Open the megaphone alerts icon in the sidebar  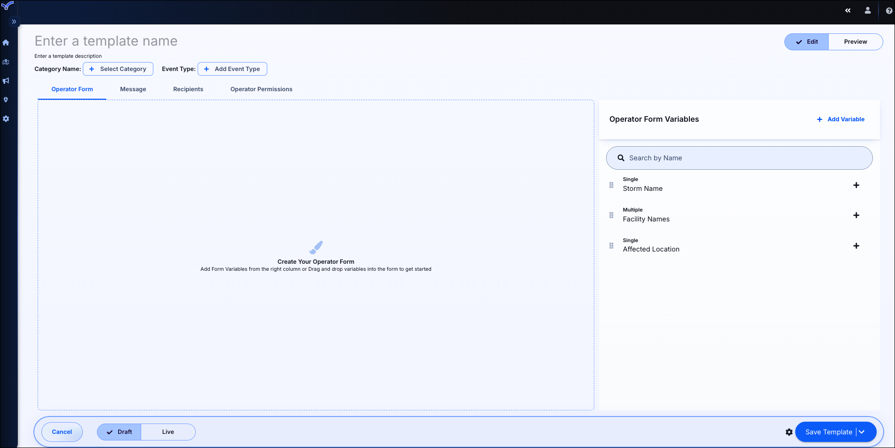[x=6, y=81]
